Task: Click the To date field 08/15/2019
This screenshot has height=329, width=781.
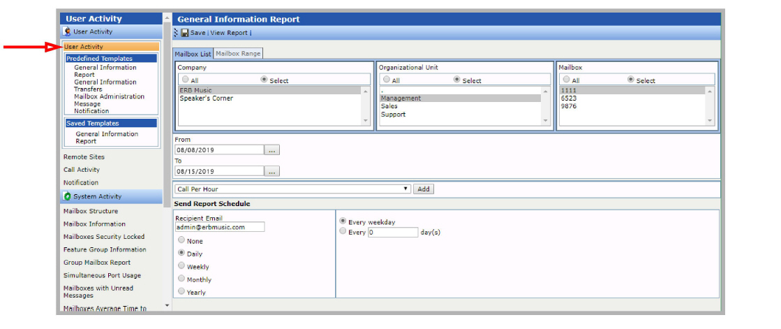Action: point(219,171)
